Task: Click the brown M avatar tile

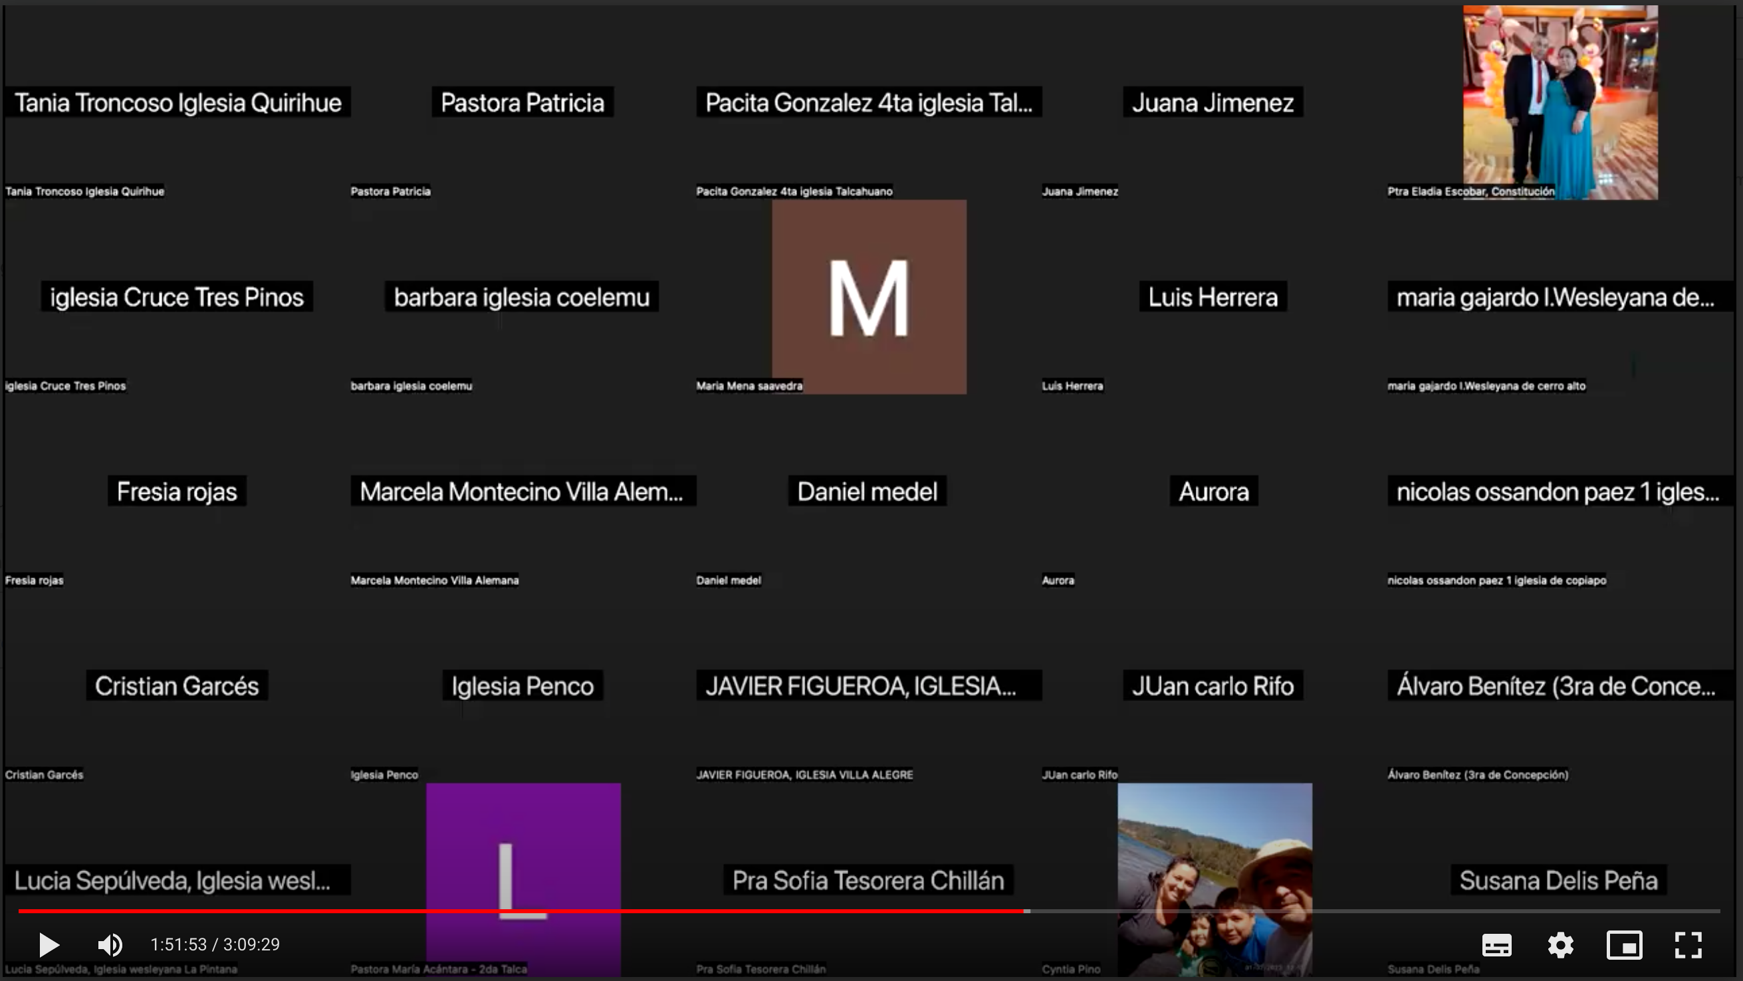Action: click(869, 297)
